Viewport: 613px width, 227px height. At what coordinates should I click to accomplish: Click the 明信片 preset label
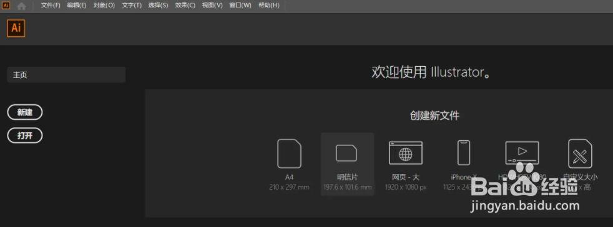347,177
